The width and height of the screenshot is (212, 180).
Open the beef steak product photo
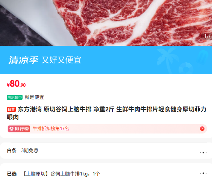pyautogui.click(x=106, y=23)
